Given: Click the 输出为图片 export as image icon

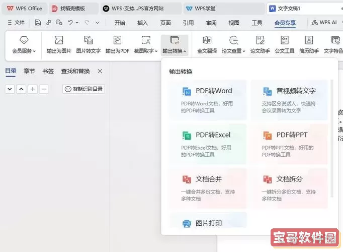Looking at the screenshot, I should coord(59,40).
